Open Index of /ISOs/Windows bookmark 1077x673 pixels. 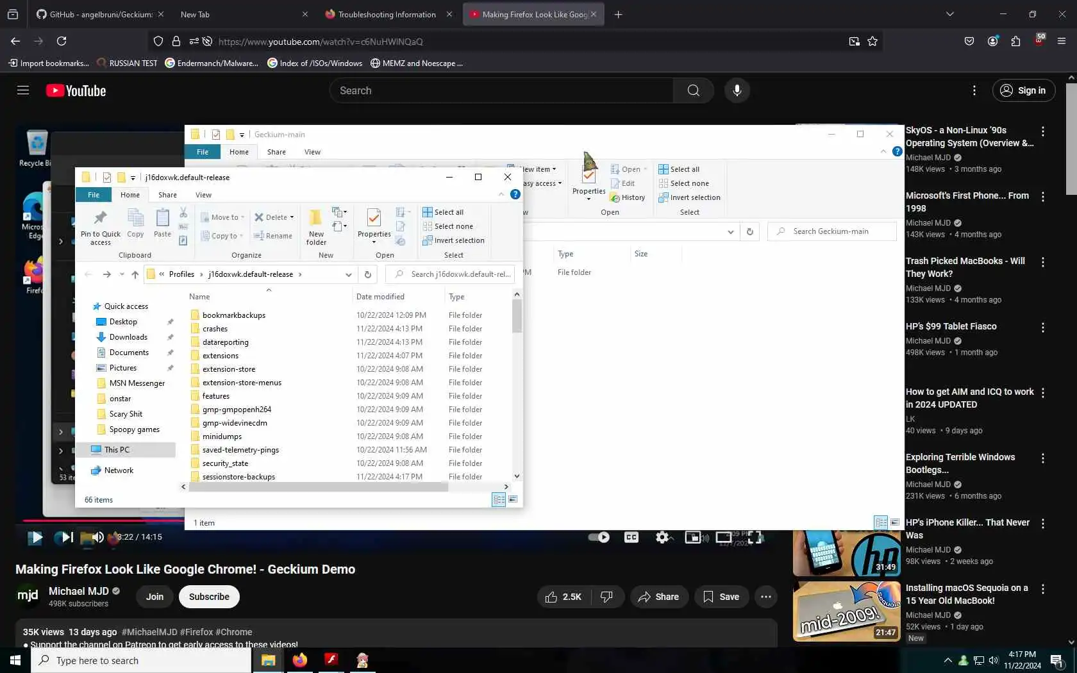click(315, 63)
